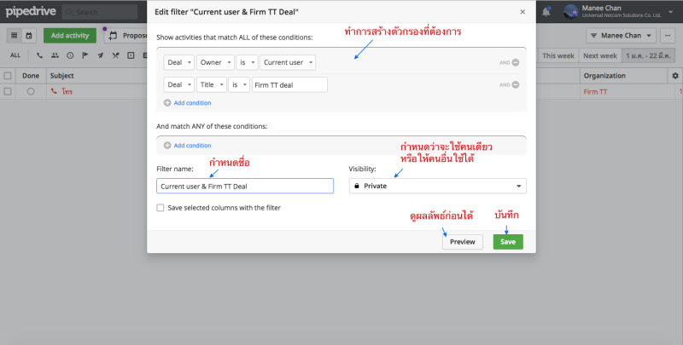Screen dimensions: 683x345
Task: Mark the first activity as done
Action: coord(31,91)
